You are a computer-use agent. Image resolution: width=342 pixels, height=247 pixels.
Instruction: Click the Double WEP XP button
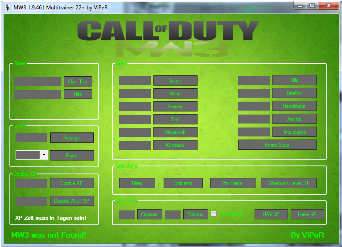[72, 201]
